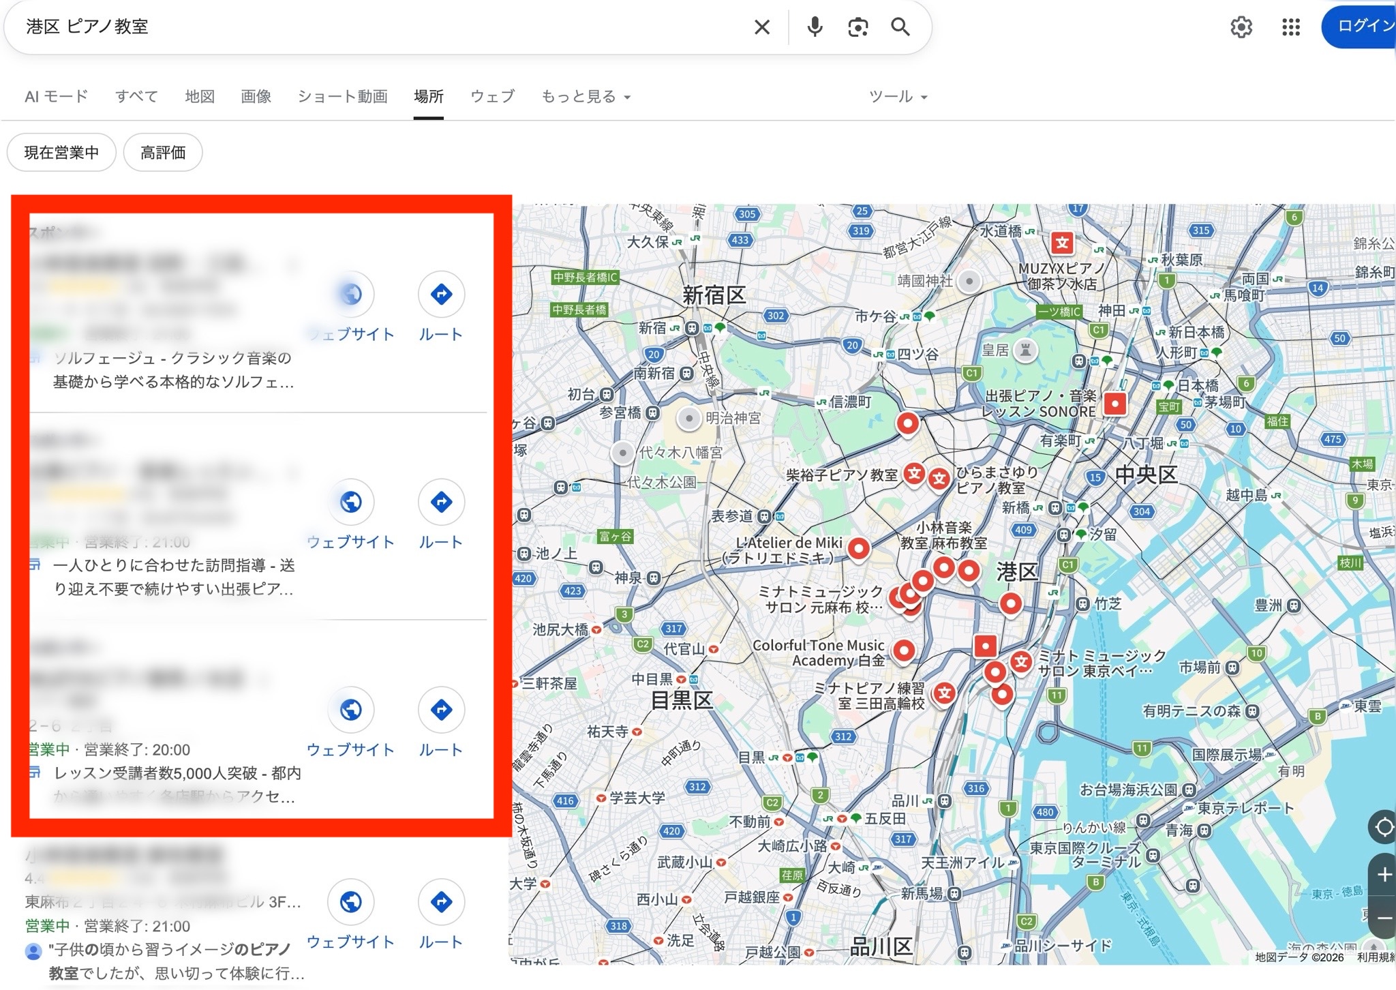Select the 柴裕子ピアノ教室 map pin
Image resolution: width=1396 pixels, height=990 pixels.
[x=915, y=473]
